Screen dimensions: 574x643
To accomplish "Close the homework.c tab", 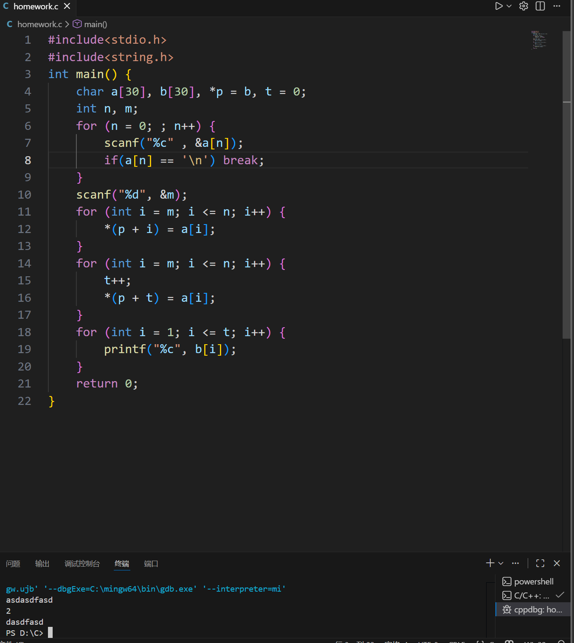I will click(x=67, y=6).
